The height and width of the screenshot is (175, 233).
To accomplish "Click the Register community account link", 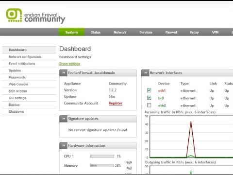I will tap(116, 103).
